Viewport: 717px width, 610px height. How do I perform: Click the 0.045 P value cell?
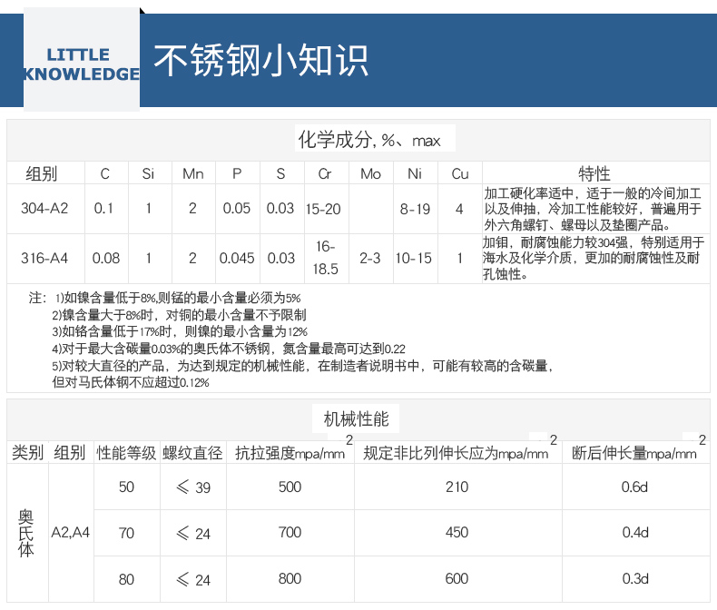(237, 258)
